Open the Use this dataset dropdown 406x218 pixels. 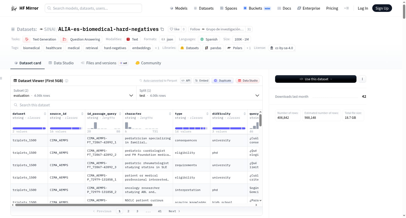pyautogui.click(x=316, y=79)
